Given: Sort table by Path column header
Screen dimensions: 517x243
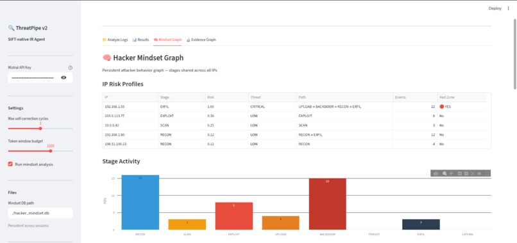Looking at the screenshot, I should (x=345, y=97).
